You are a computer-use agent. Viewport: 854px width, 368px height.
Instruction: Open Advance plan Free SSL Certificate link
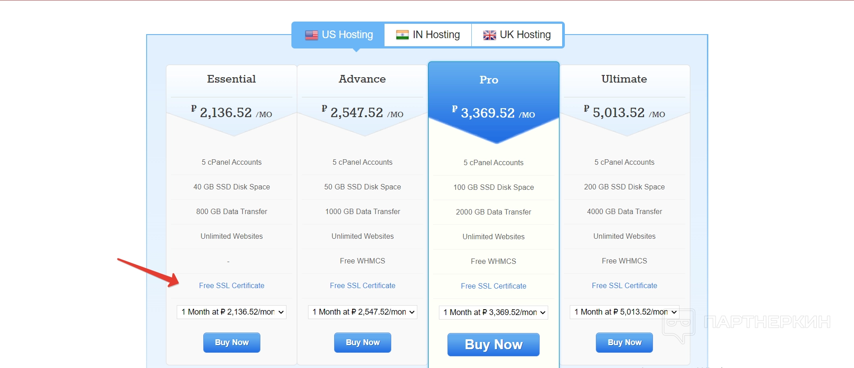[362, 285]
